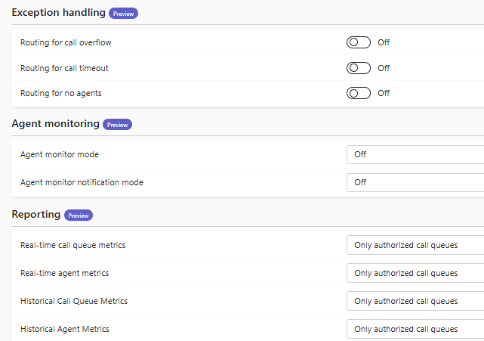This screenshot has width=484, height=341.
Task: Toggle Routing for no agents switch
Action: pyautogui.click(x=359, y=93)
